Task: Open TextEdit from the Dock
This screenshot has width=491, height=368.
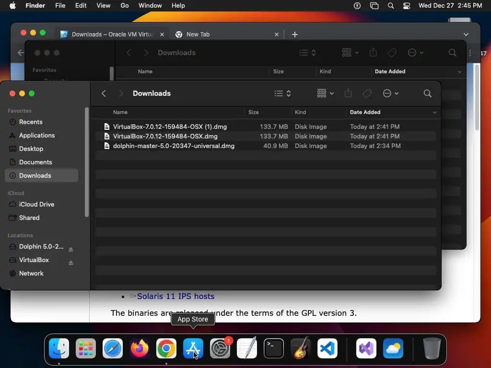Action: [247, 348]
